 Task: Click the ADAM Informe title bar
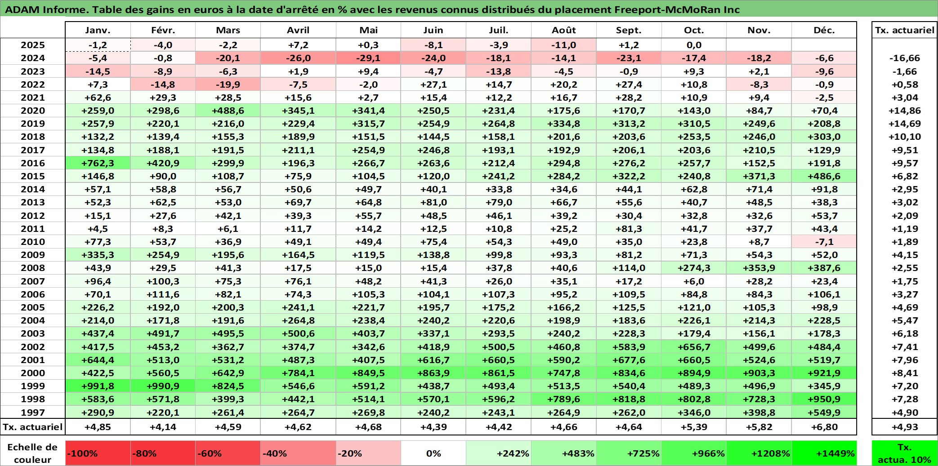point(469,9)
